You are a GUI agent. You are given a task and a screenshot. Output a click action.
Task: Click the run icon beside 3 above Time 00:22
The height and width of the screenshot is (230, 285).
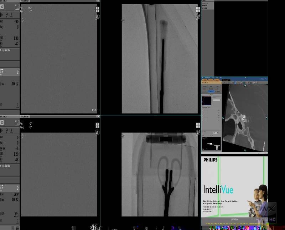coord(2,187)
